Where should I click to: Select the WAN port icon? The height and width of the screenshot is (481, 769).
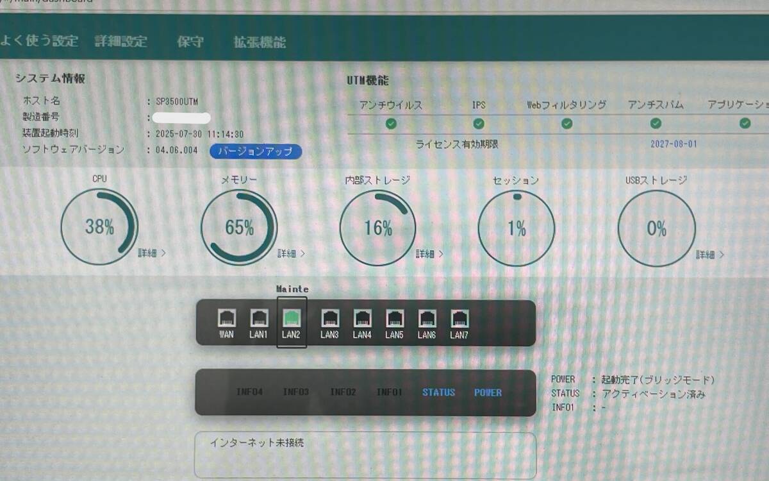pos(227,318)
